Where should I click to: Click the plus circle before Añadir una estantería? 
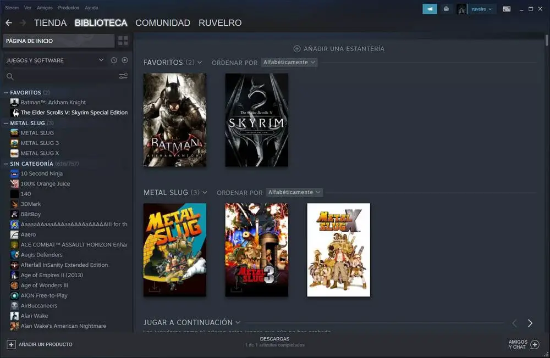[x=297, y=49]
